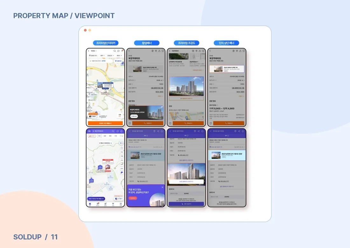Tap the large bird's-eye apartment image in the 프리미엄 조감도 orange screen
This screenshot has height=248, width=350.
186,86
